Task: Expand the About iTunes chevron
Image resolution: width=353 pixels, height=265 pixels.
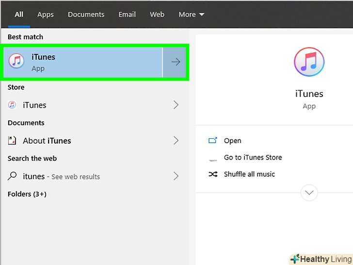Action: pos(176,140)
